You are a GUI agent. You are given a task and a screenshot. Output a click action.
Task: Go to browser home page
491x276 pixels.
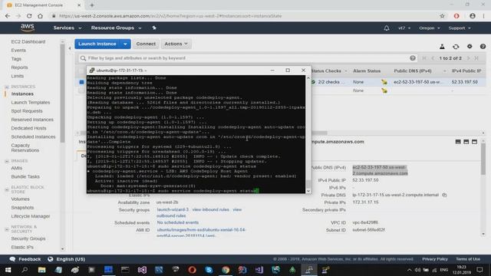[40, 16]
